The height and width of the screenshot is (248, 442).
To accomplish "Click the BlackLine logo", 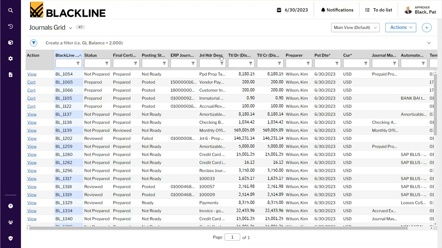I will pyautogui.click(x=68, y=10).
